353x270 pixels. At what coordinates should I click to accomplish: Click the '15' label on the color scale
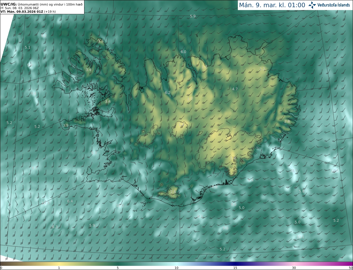(235, 268)
